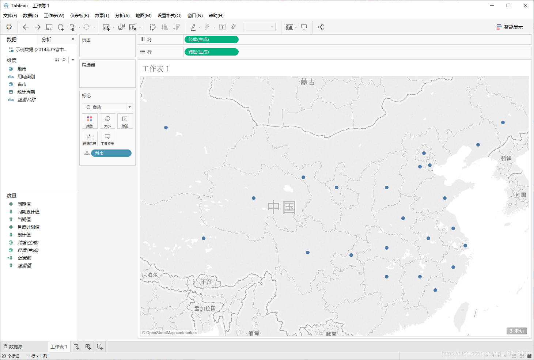Switch to the 分析 pane tab
Viewport: 534px width, 360px height.
click(46, 39)
